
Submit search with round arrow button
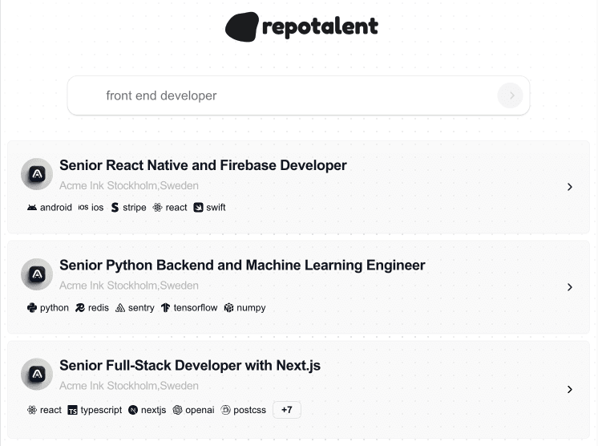click(510, 95)
